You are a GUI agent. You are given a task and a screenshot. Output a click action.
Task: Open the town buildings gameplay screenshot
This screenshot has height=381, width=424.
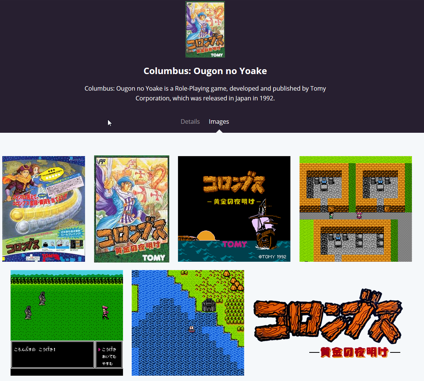pyautogui.click(x=356, y=209)
